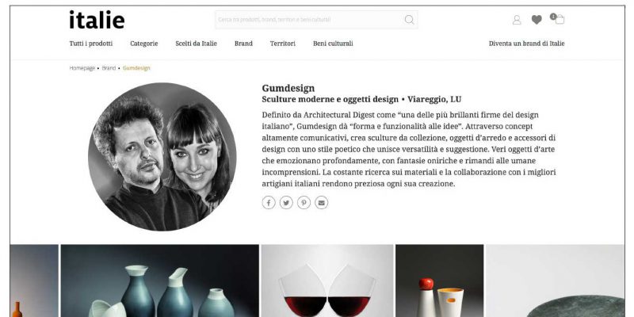Select Scelti da Italie menu item
The height and width of the screenshot is (317, 634).
(x=196, y=44)
